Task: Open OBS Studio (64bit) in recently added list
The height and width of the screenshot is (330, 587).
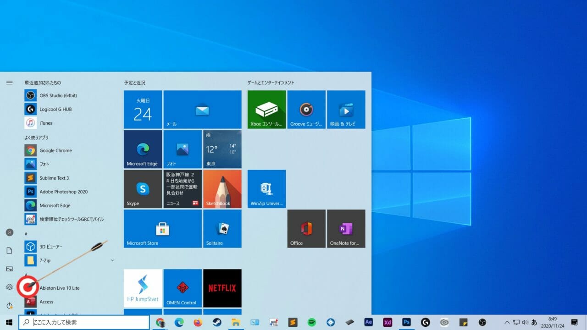Action: point(69,95)
